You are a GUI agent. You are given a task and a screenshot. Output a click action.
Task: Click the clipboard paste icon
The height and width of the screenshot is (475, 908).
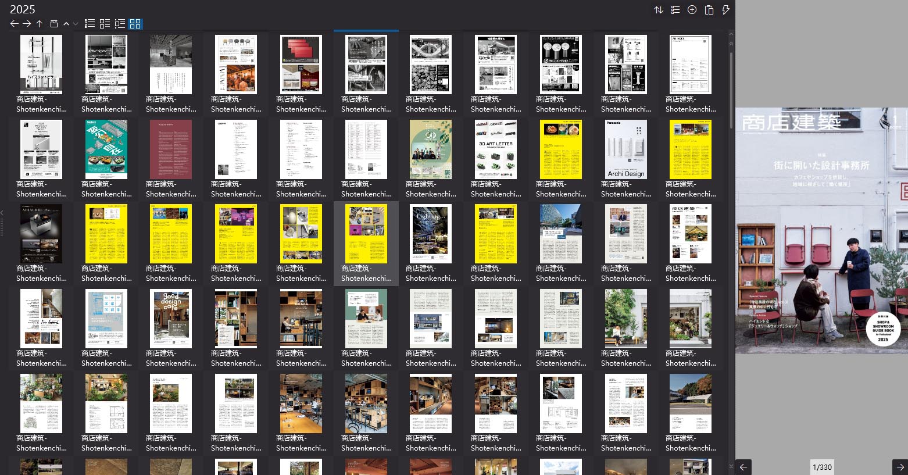[709, 10]
